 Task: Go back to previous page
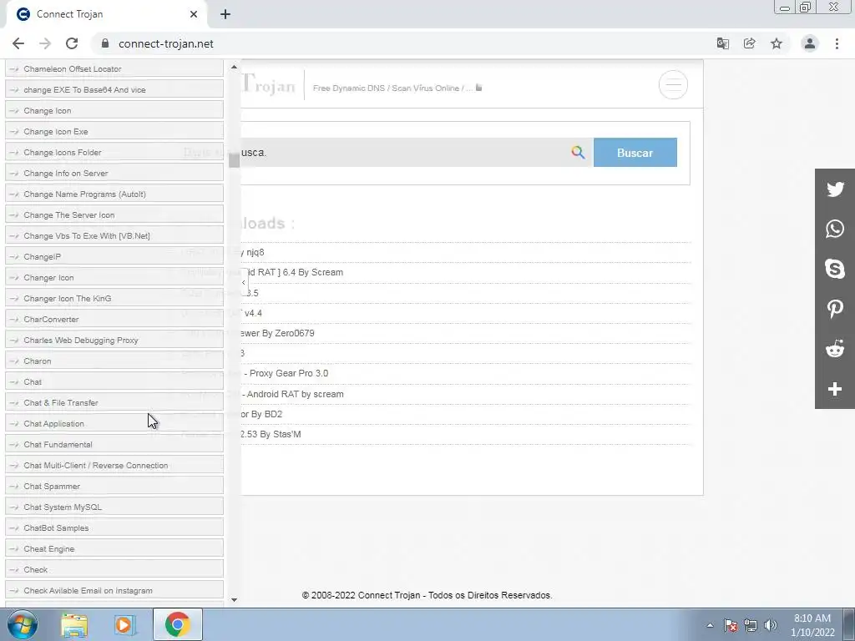(x=18, y=43)
